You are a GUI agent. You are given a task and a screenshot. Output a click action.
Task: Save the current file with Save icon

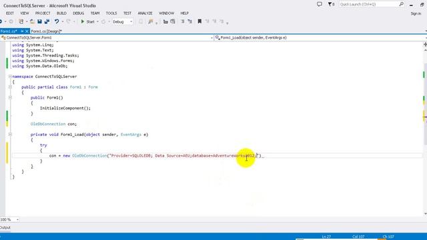pos(39,21)
